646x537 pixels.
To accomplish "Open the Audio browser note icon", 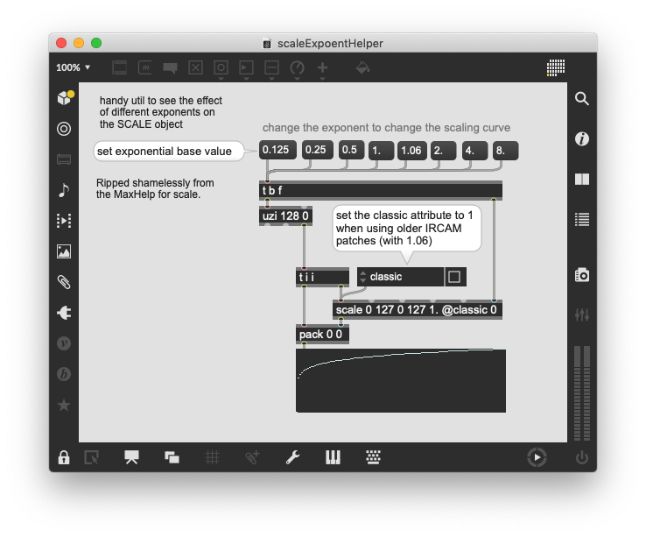I will (x=64, y=190).
